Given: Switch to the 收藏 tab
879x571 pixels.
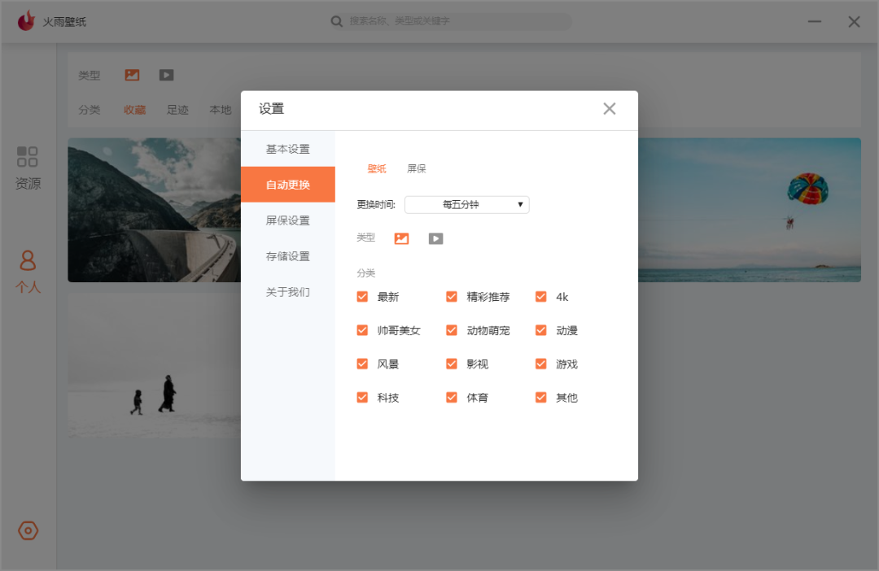Looking at the screenshot, I should click(134, 110).
